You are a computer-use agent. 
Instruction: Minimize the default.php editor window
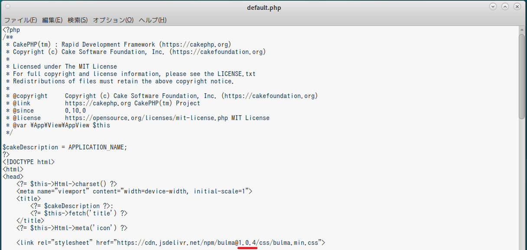pyautogui.click(x=493, y=7)
